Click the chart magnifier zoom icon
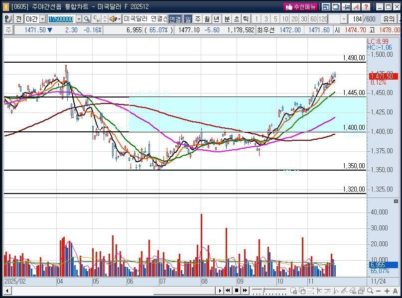402x298 pixels. [371, 291]
